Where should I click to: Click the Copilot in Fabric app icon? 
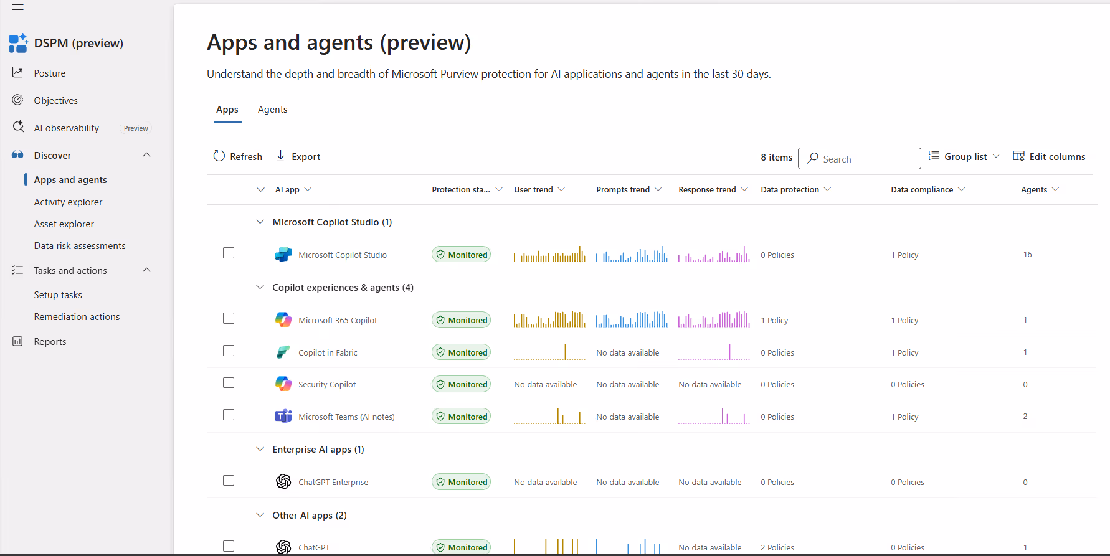tap(283, 352)
